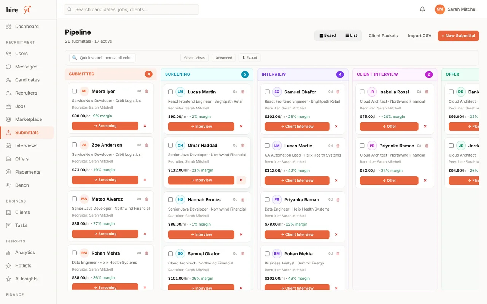
Task: Check the box beside Mateo Alvarez
Action: (x=75, y=199)
